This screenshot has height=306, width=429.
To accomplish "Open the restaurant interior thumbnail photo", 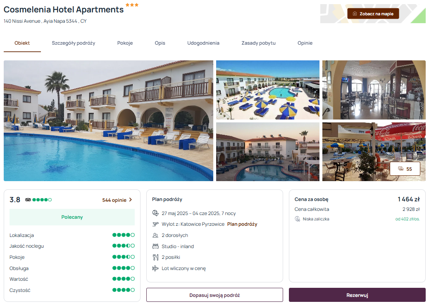I will [374, 90].
